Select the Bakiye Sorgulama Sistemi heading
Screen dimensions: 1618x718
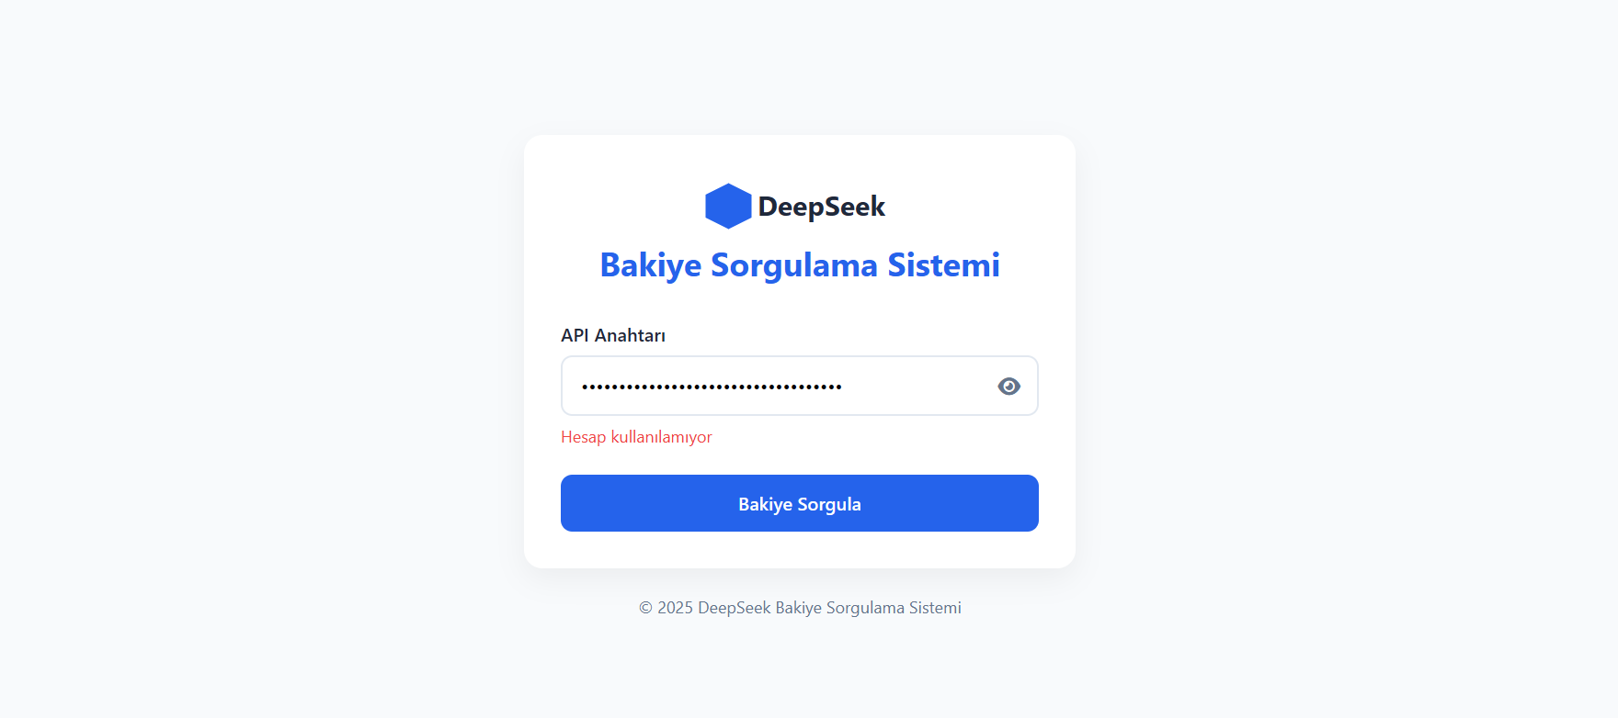(x=800, y=264)
